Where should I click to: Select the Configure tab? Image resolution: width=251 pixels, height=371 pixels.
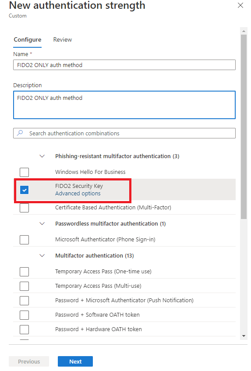click(28, 39)
